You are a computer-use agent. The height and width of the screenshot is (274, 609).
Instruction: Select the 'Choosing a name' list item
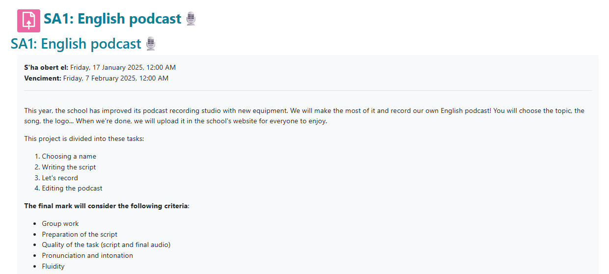[69, 156]
